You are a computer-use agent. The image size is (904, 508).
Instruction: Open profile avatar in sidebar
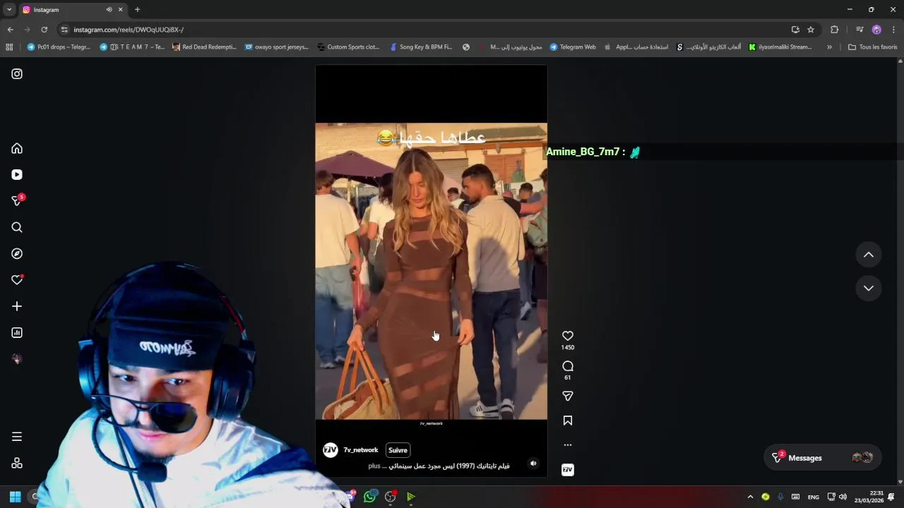[x=17, y=359]
